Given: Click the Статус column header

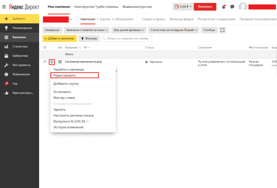Looking at the screenshot, I should (150, 47).
